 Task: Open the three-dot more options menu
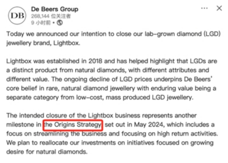tap(204, 8)
